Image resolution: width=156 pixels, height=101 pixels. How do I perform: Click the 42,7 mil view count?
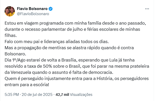[x=62, y=94]
